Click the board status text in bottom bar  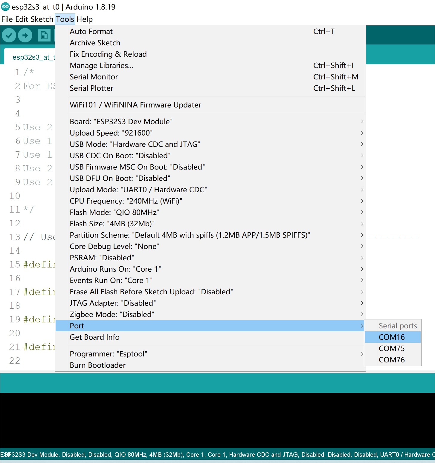pos(217,455)
